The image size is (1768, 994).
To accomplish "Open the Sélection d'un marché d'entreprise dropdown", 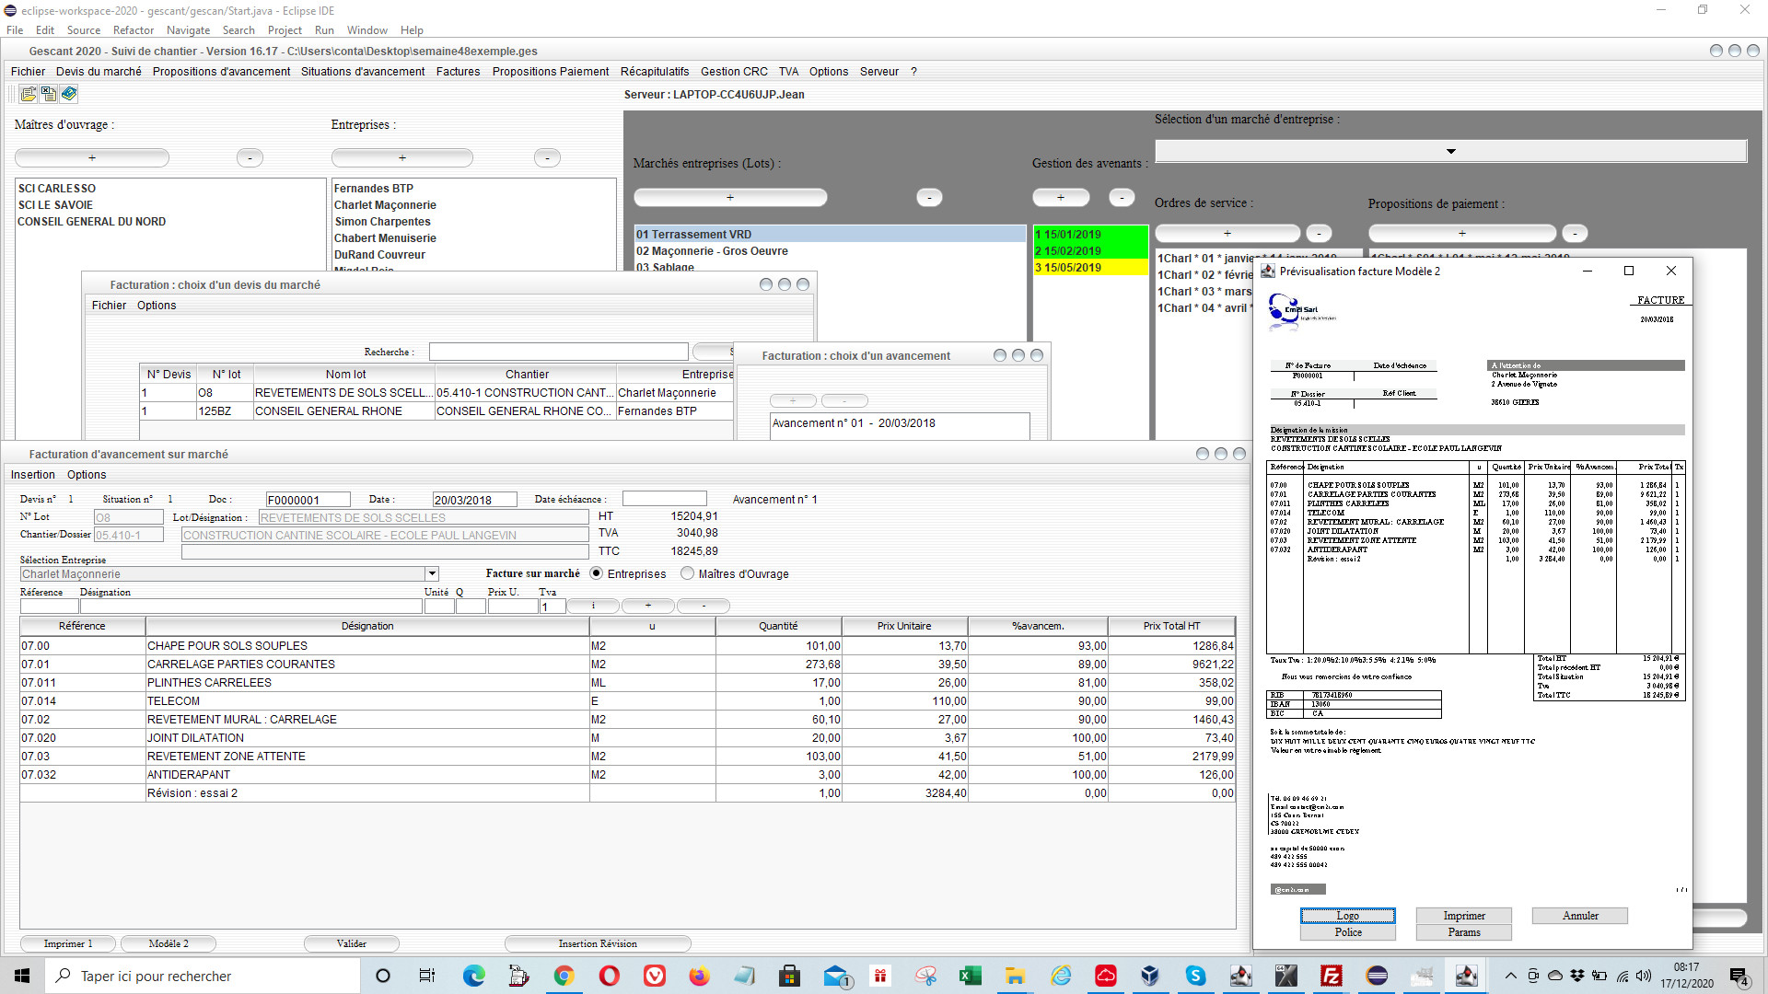I will coord(1450,151).
